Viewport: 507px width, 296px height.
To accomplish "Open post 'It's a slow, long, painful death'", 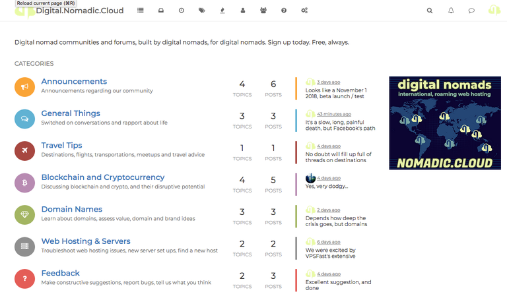I will [x=340, y=125].
